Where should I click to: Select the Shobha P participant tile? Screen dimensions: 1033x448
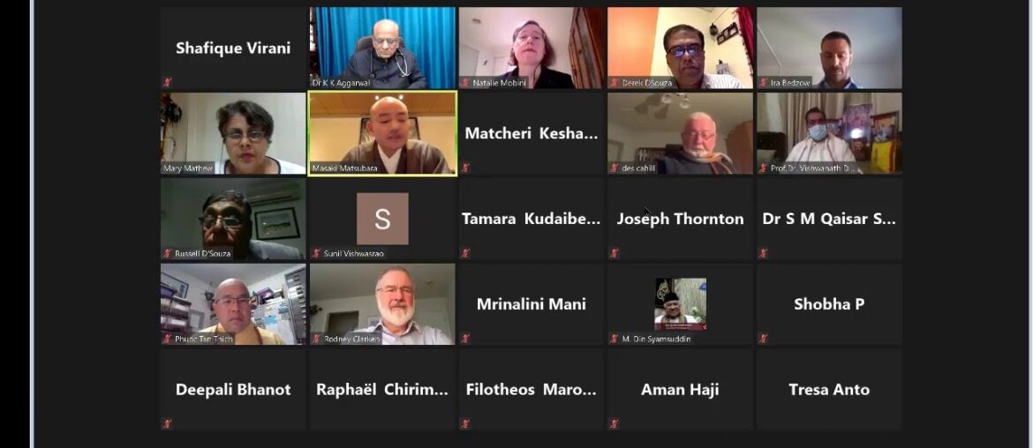point(829,304)
